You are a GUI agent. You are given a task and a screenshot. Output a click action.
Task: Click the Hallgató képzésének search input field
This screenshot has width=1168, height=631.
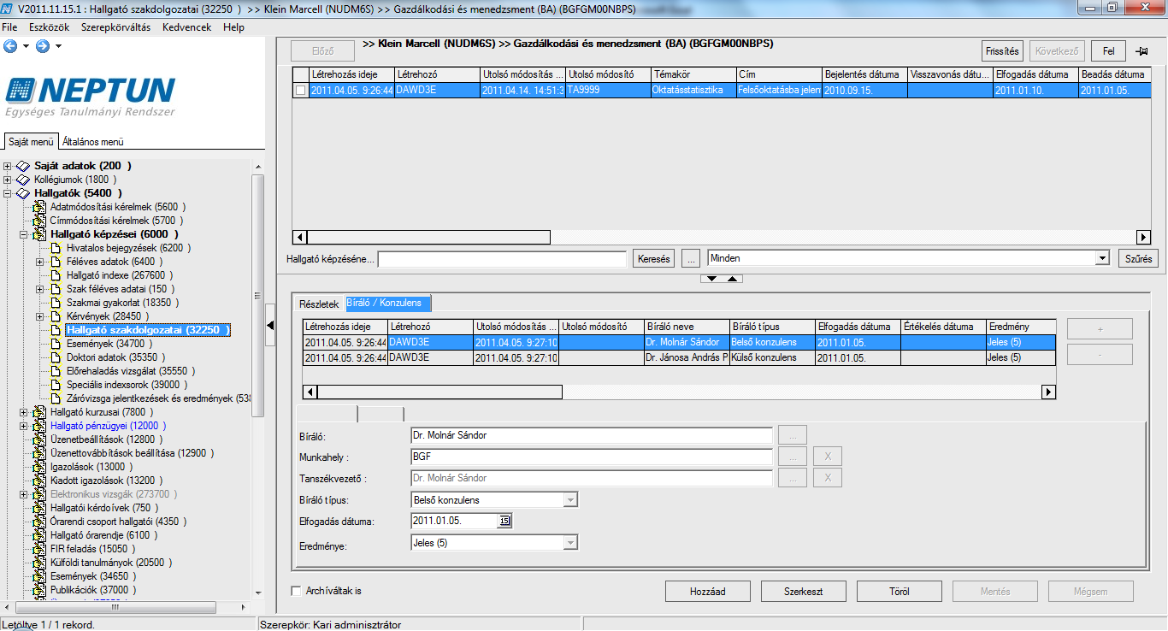click(502, 258)
